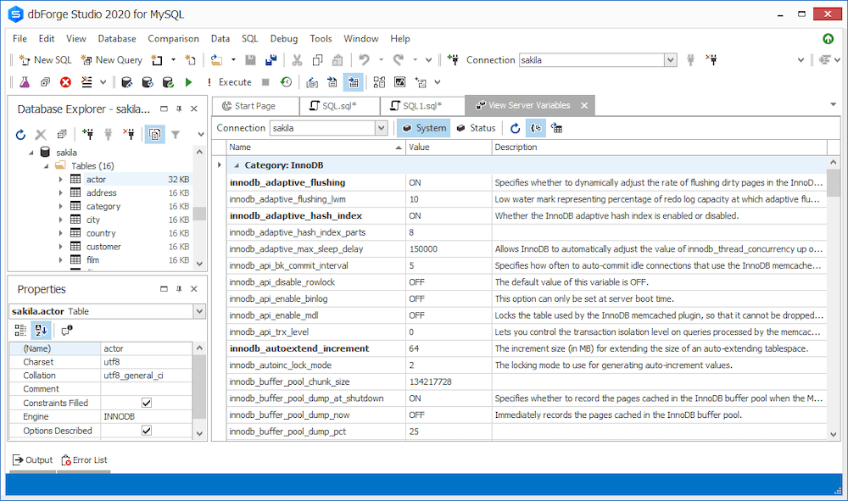Image resolution: width=848 pixels, height=501 pixels.
Task: Toggle the Options Described checkbox
Action: [146, 430]
